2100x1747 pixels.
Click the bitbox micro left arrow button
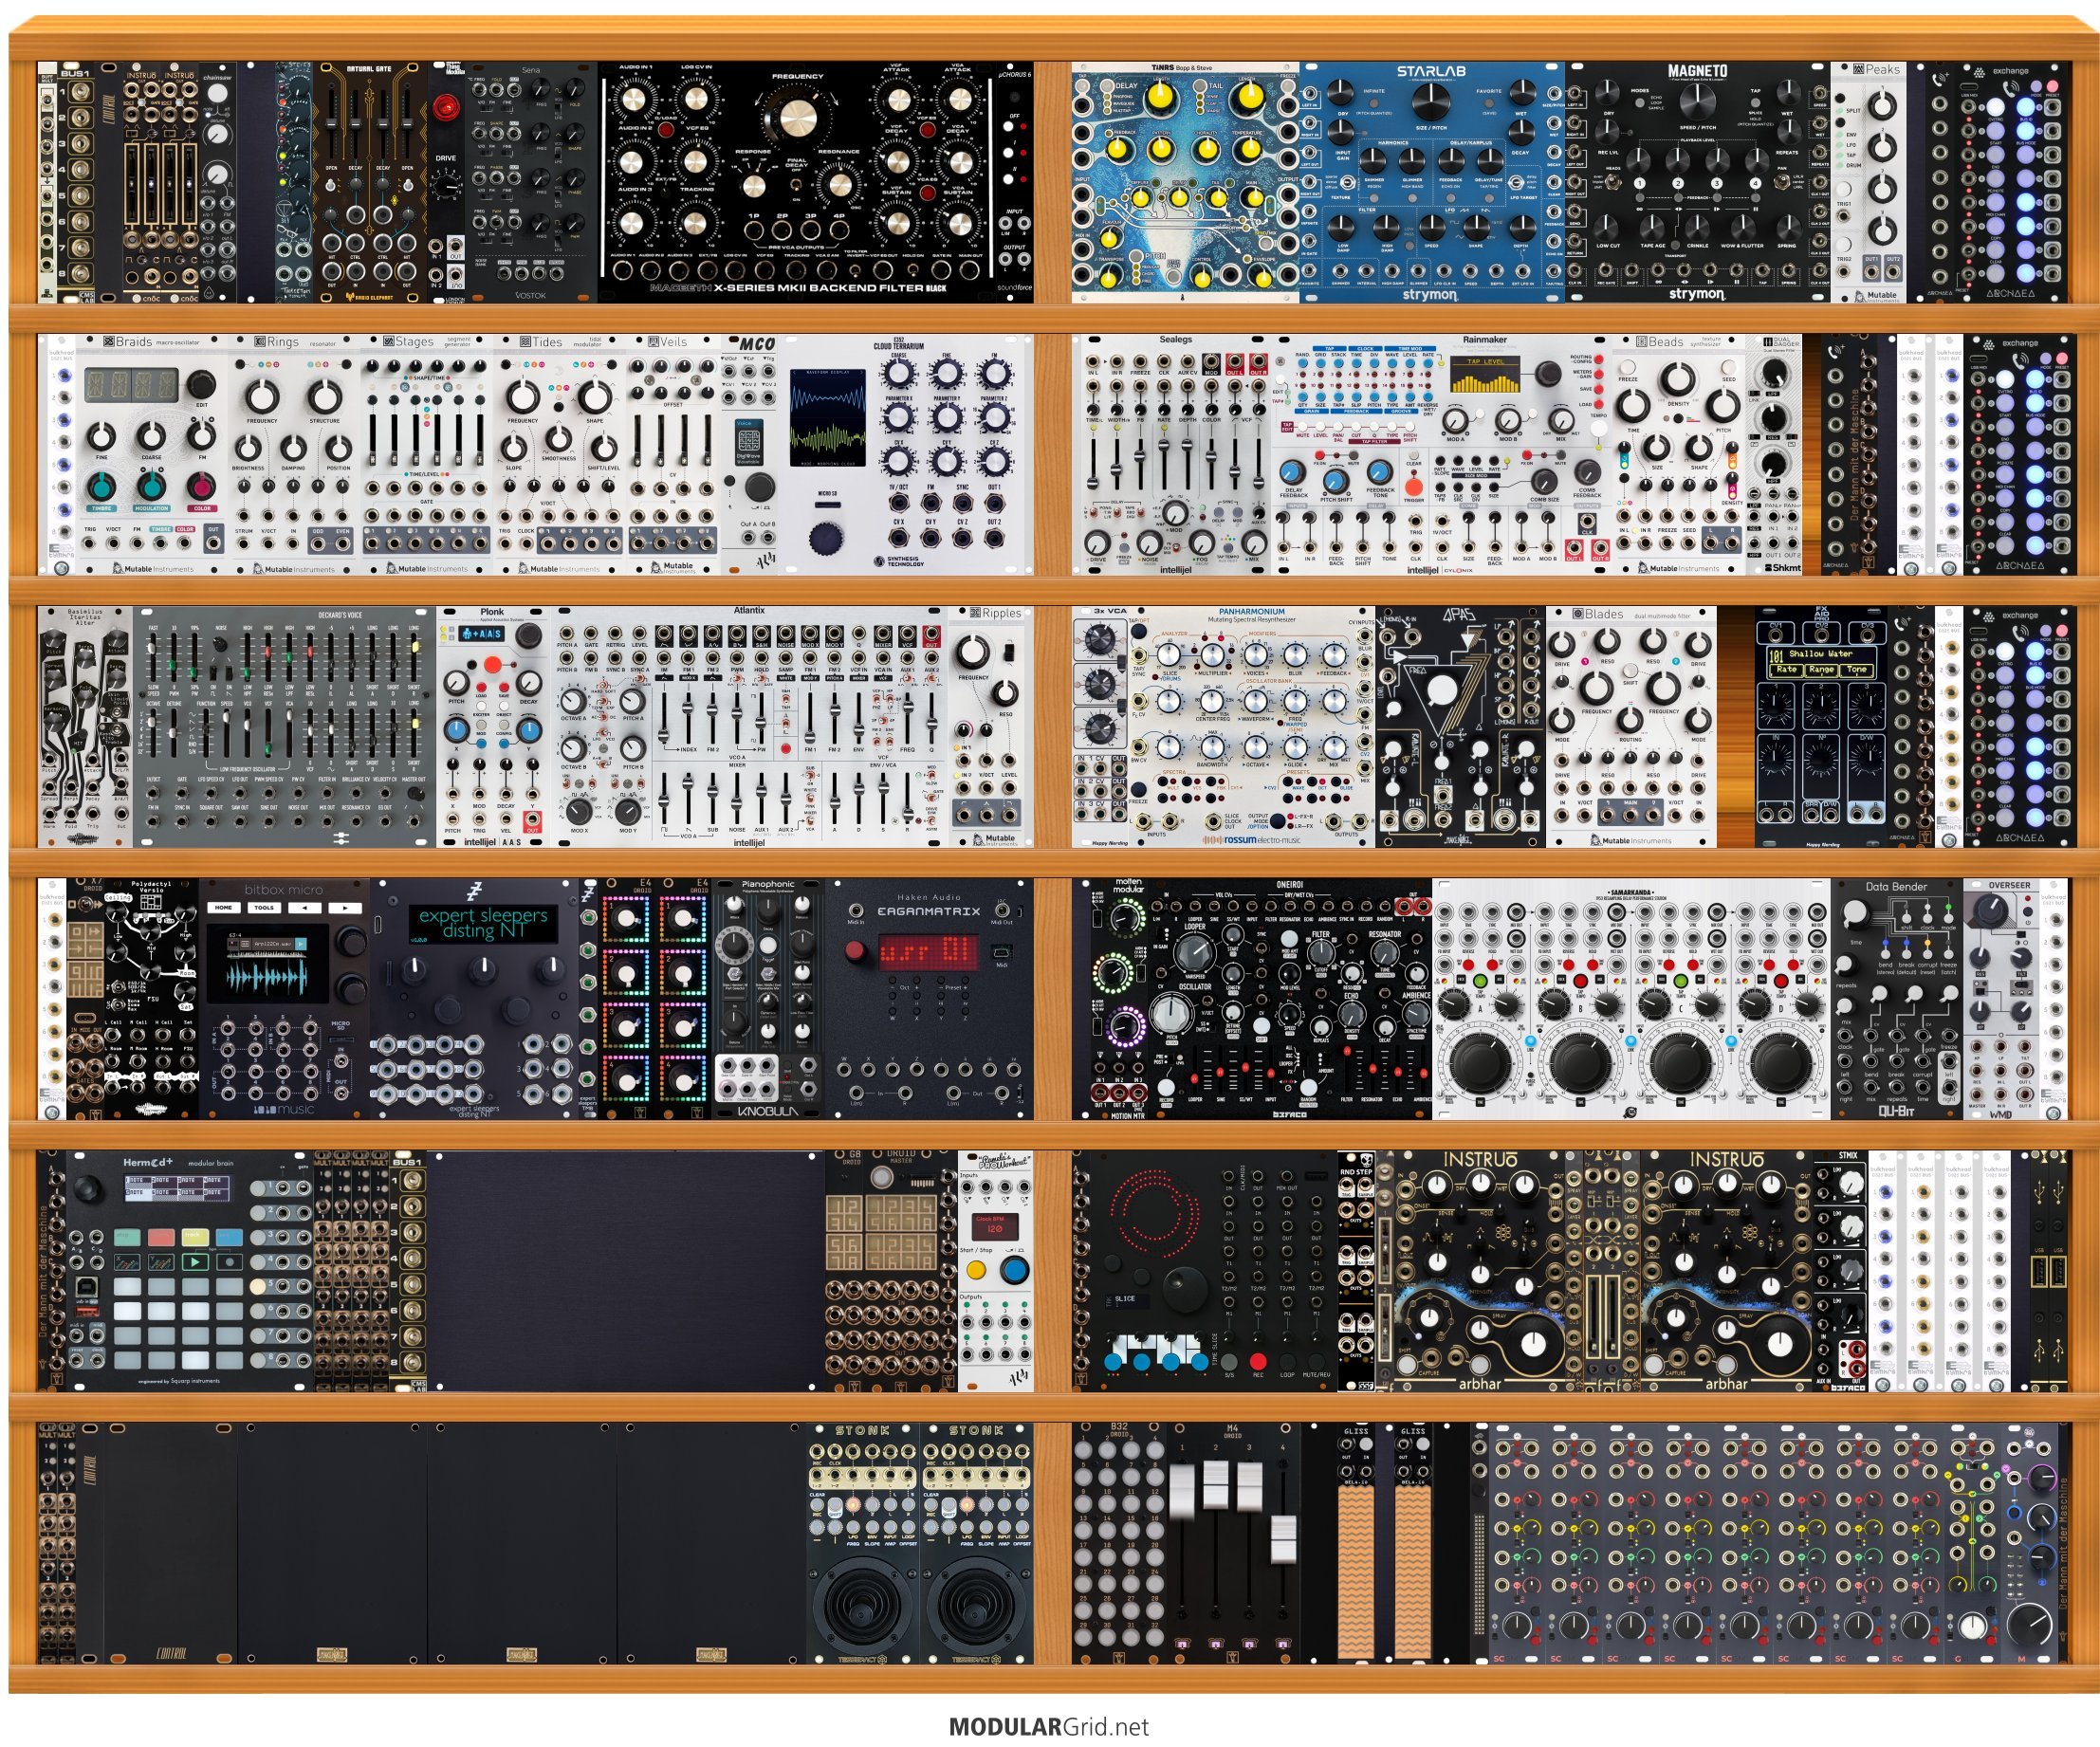(x=304, y=908)
